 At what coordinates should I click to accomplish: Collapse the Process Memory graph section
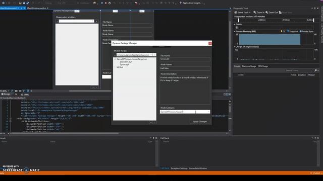coord(234,31)
